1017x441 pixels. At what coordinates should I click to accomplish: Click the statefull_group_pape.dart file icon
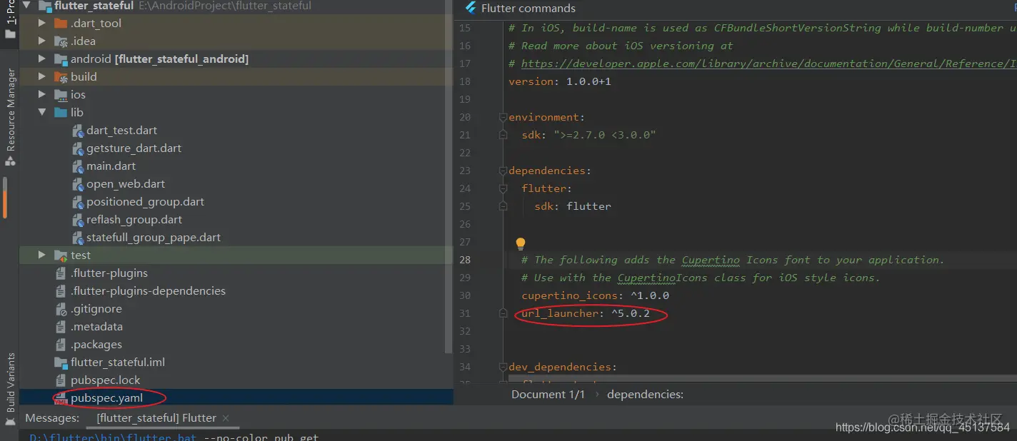[79, 238]
